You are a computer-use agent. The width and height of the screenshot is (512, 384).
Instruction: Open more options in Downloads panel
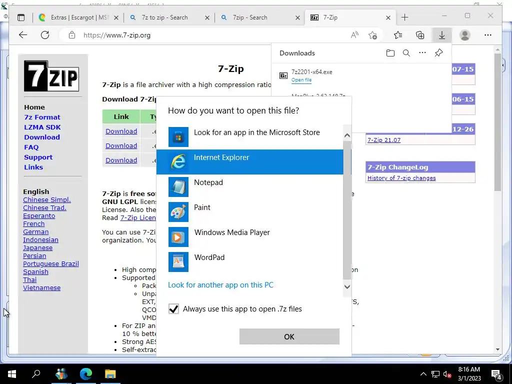(x=422, y=52)
